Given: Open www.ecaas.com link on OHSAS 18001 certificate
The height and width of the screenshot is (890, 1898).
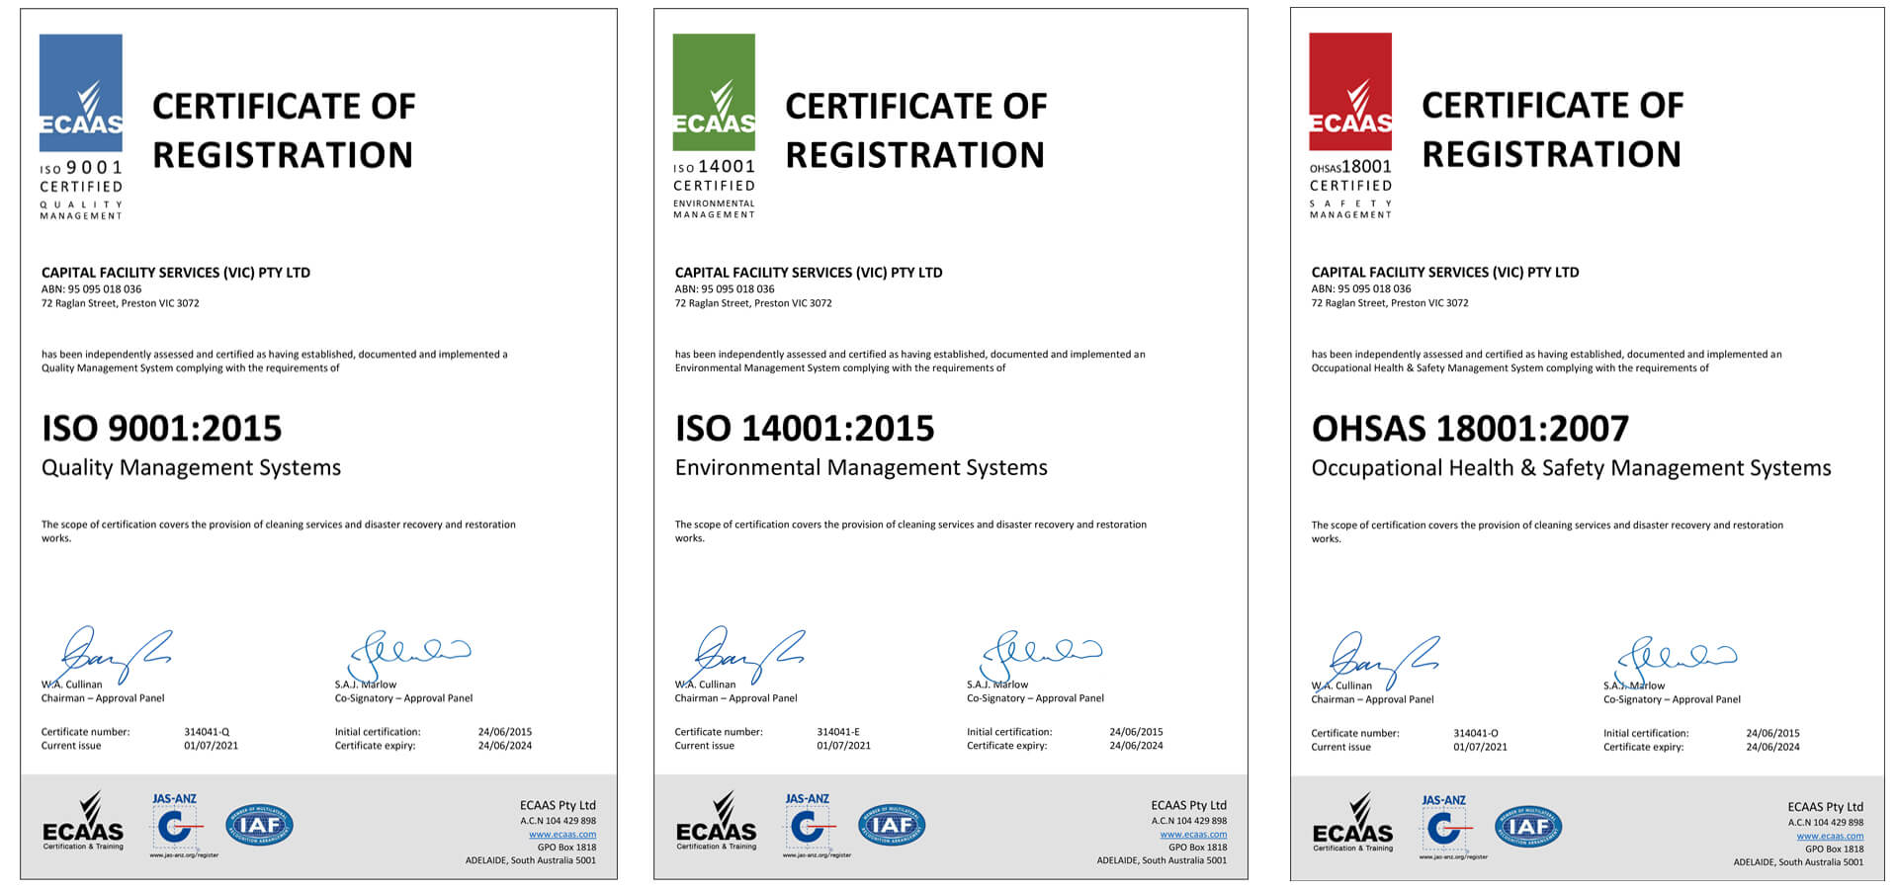Looking at the screenshot, I should tap(1830, 836).
